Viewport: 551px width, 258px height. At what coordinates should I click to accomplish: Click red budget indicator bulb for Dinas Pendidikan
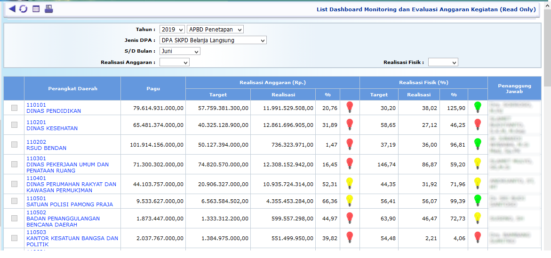[350, 108]
